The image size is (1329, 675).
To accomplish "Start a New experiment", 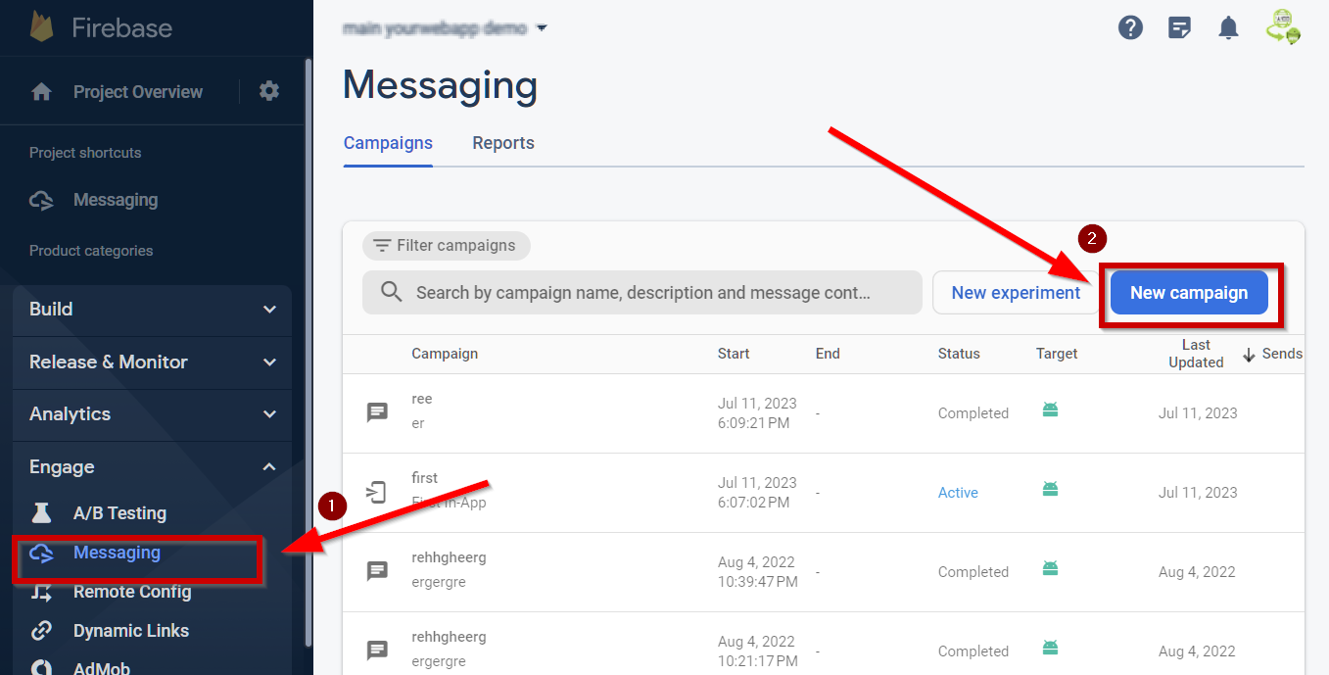I will coord(1016,292).
